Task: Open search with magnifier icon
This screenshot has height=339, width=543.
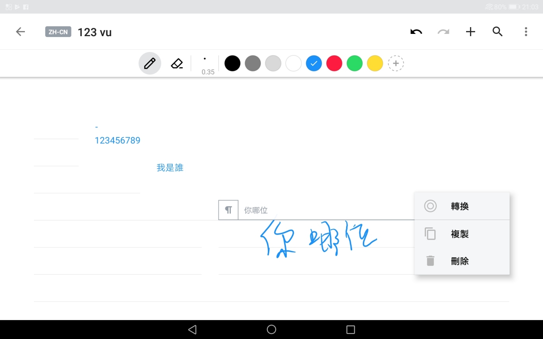Action: click(498, 32)
